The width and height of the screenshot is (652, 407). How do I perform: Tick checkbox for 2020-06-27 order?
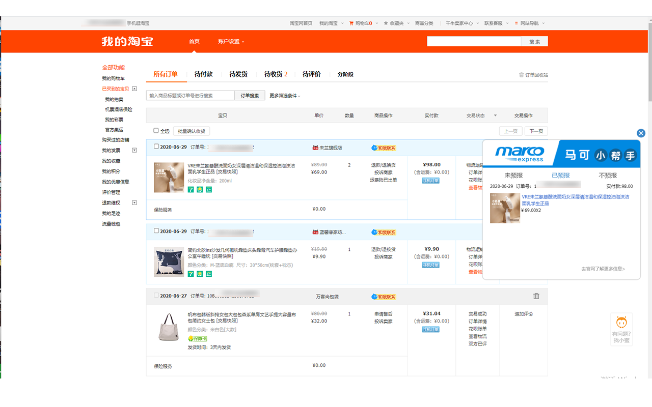pyautogui.click(x=156, y=295)
